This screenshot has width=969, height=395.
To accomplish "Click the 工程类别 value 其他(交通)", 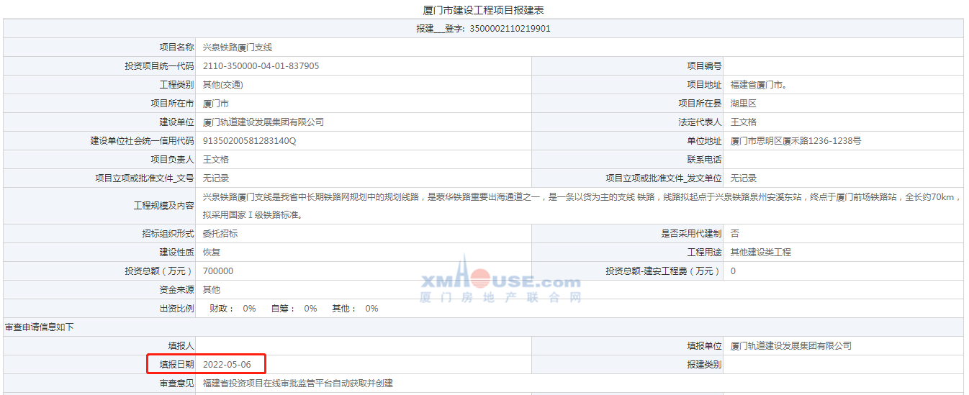I will 223,85.
